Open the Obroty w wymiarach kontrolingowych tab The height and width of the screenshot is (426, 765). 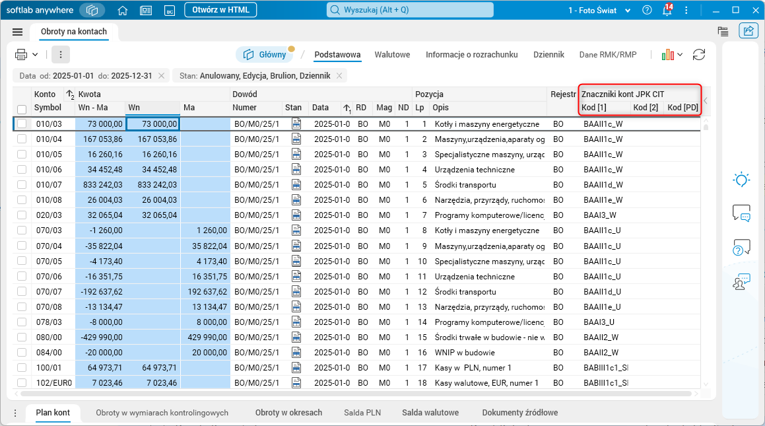coord(162,413)
